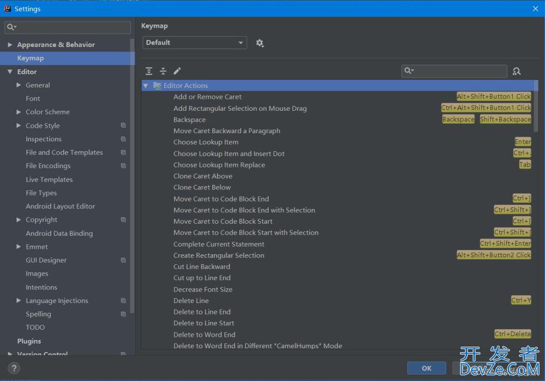
Task: Click the Collapse All icon in keymap toolbar
Action: pyautogui.click(x=163, y=71)
